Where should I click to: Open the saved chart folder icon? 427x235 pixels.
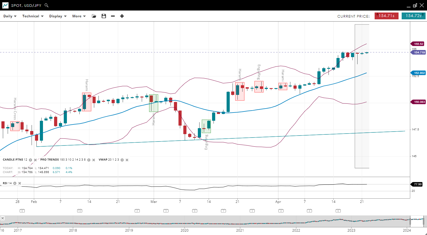(x=94, y=16)
